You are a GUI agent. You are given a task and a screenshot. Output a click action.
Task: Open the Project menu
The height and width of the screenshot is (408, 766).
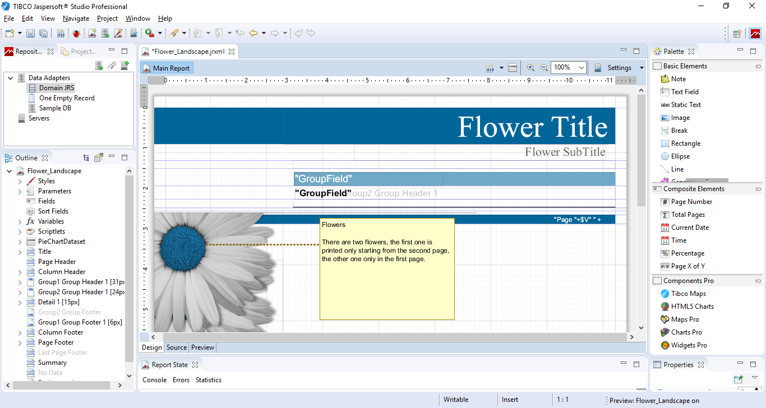pos(107,18)
